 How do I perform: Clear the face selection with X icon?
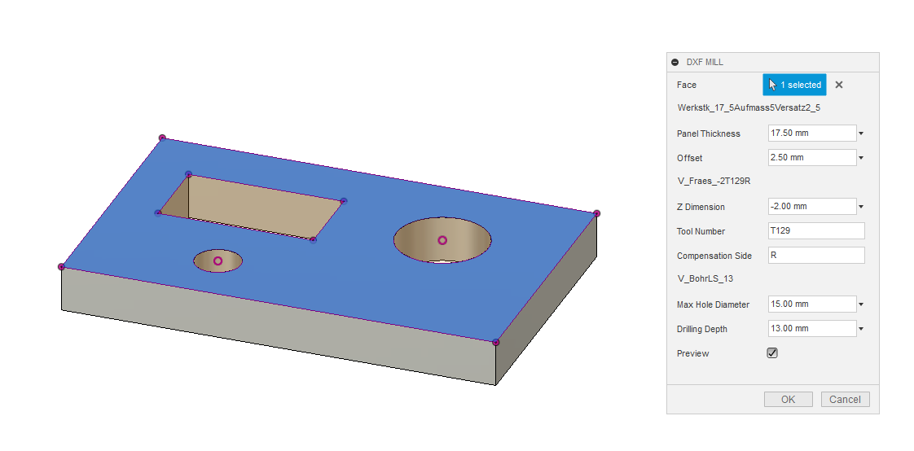pyautogui.click(x=839, y=85)
